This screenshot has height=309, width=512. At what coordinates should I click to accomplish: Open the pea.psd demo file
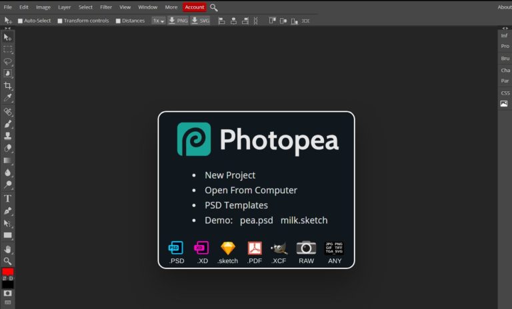click(256, 220)
